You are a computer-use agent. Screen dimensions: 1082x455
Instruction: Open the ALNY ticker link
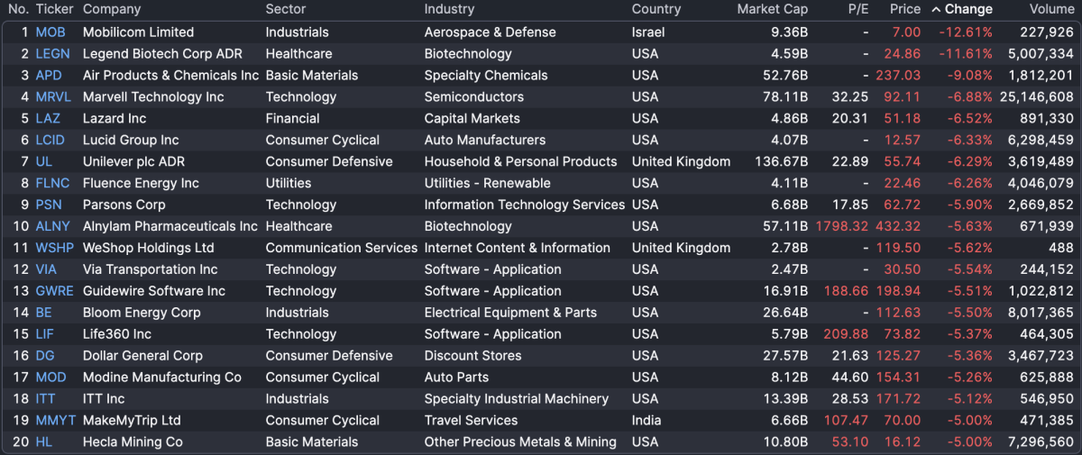(x=53, y=226)
